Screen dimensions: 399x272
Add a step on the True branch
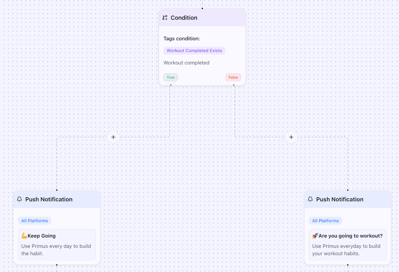pos(113,137)
